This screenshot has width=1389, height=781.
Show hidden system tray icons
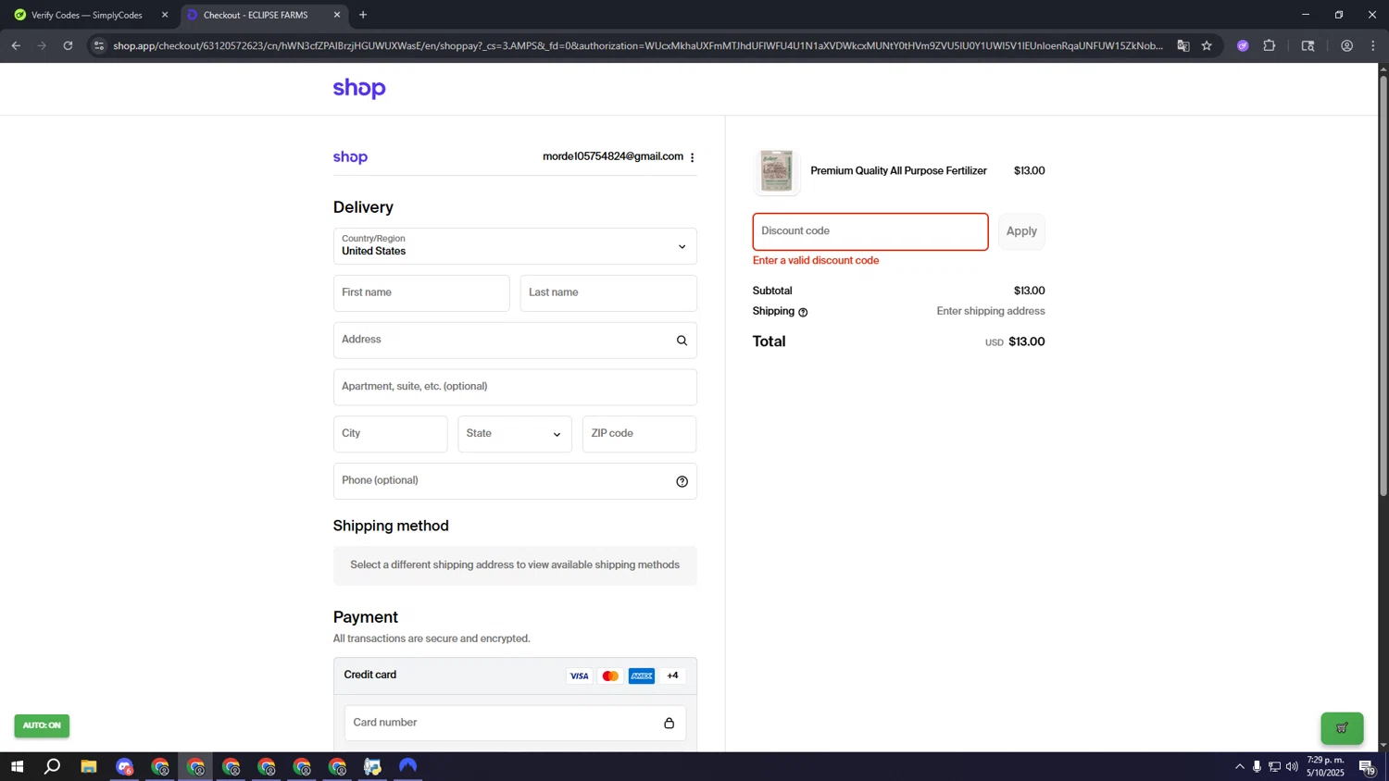(1240, 766)
